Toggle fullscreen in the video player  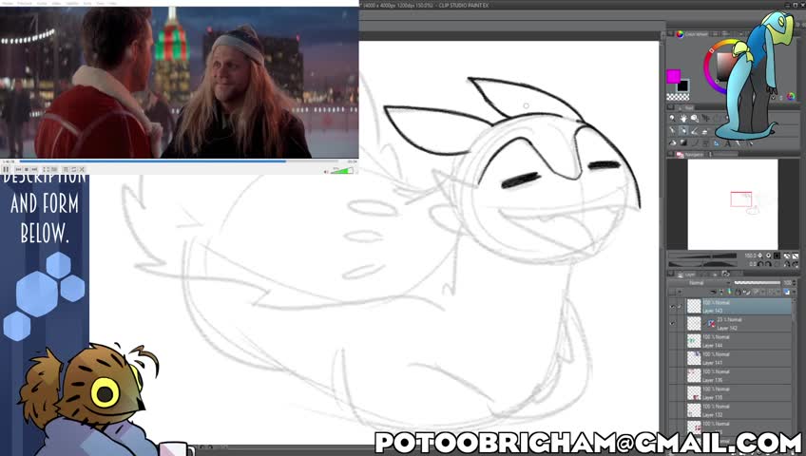[46, 170]
